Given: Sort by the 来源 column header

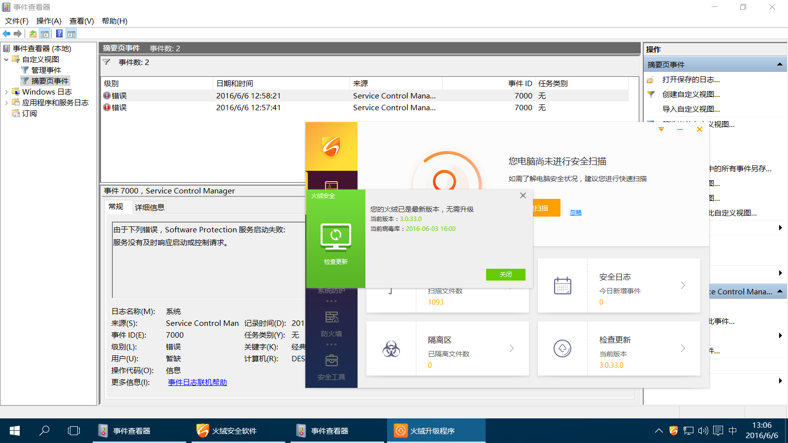Looking at the screenshot, I should tap(395, 83).
